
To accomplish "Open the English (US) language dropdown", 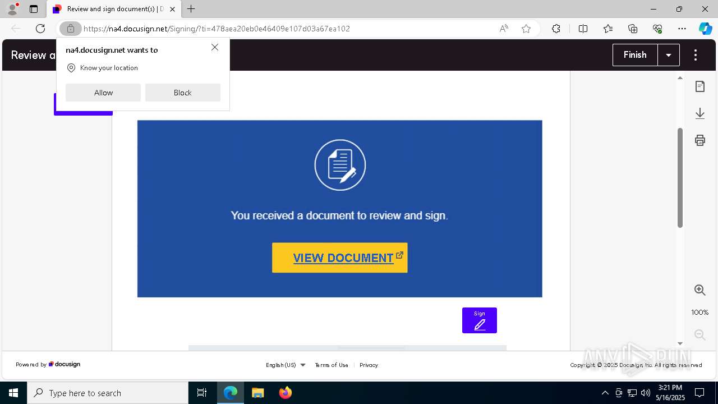I will pos(286,365).
